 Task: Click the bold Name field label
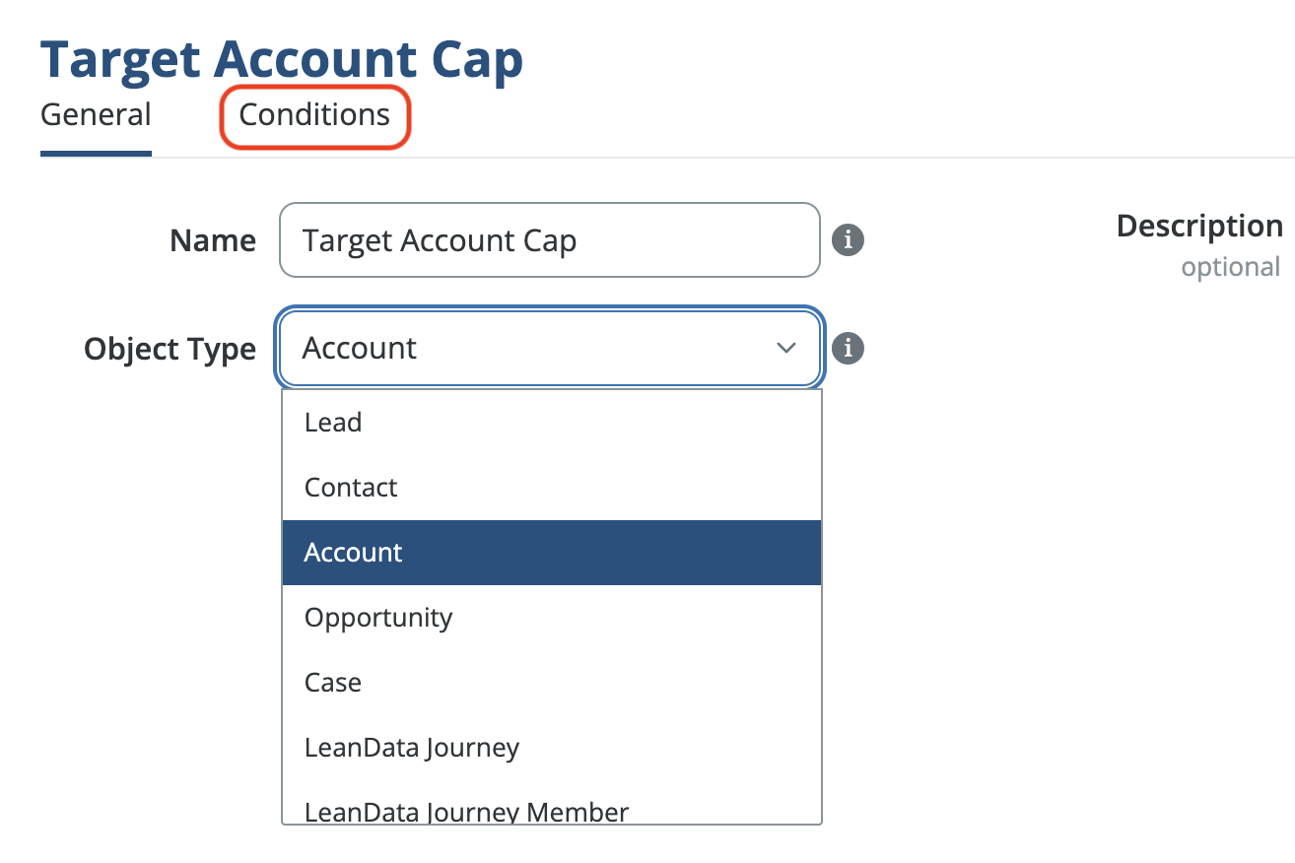click(x=213, y=240)
